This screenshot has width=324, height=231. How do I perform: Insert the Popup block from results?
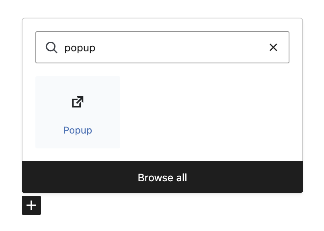[78, 112]
